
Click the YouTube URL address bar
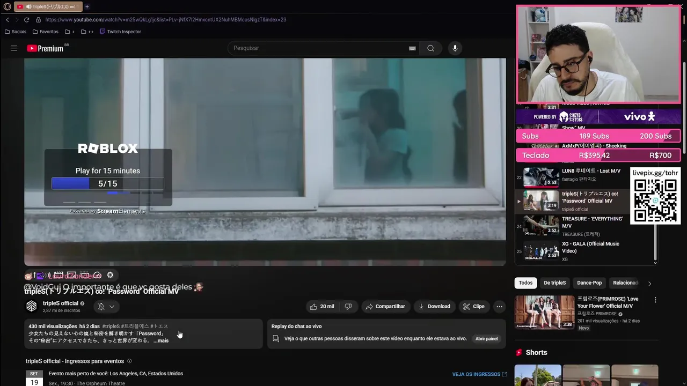[x=165, y=20]
